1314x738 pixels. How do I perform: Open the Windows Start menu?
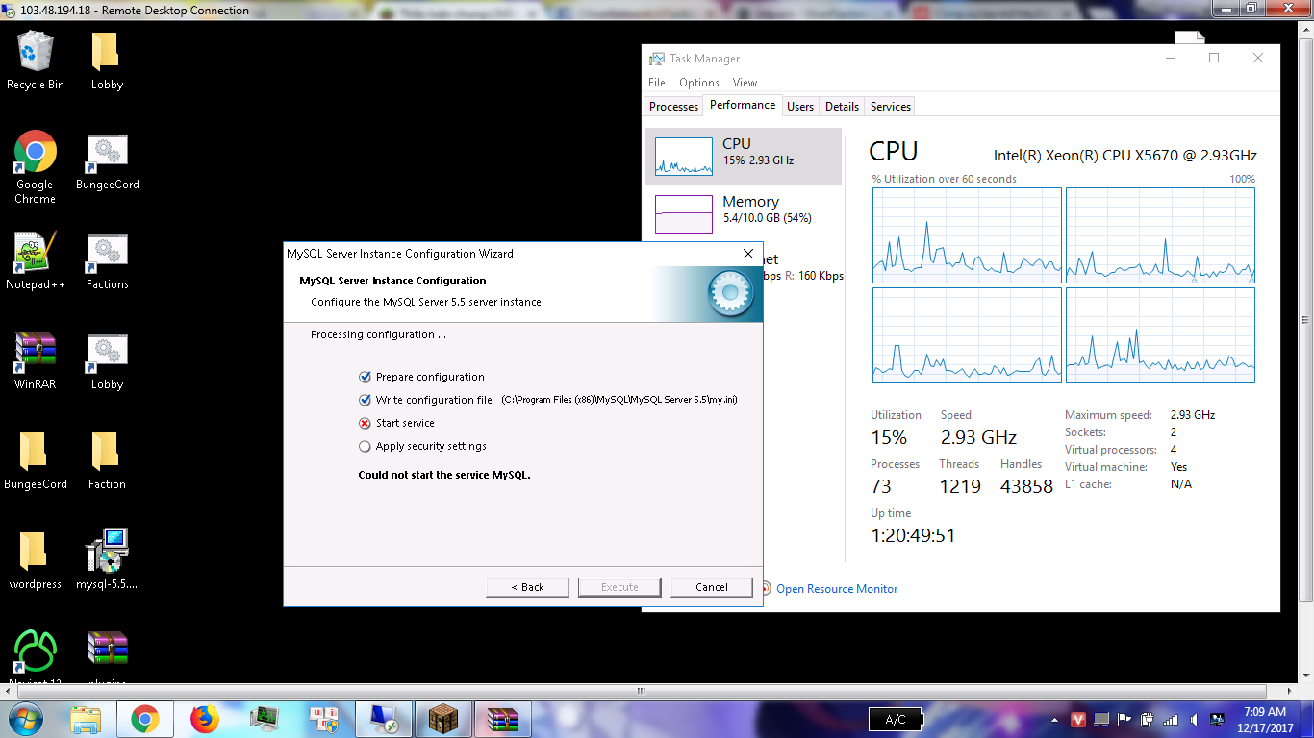coord(25,719)
